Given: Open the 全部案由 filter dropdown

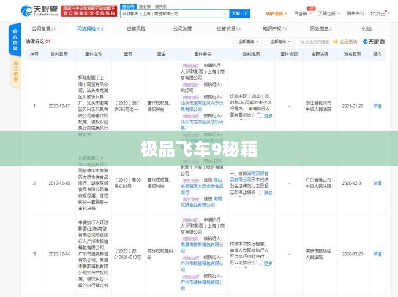Looking at the screenshot, I should (x=248, y=42).
